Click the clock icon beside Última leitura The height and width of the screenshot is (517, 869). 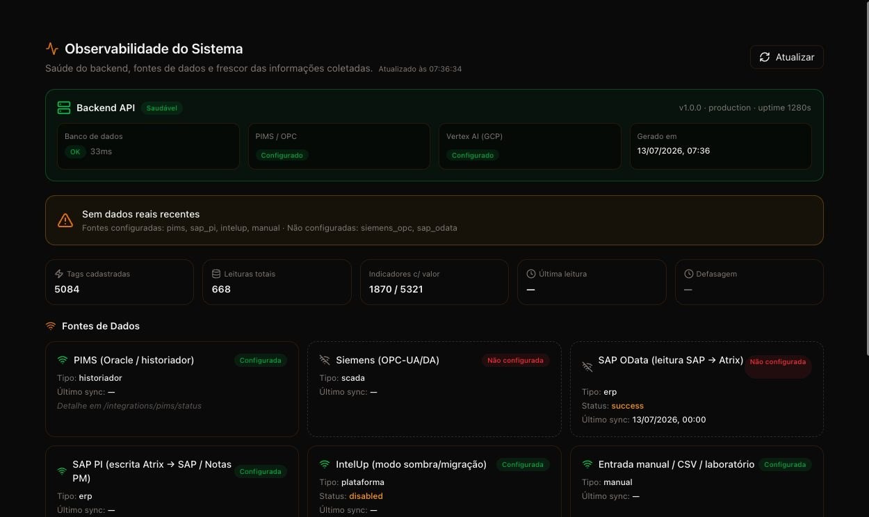pos(531,274)
